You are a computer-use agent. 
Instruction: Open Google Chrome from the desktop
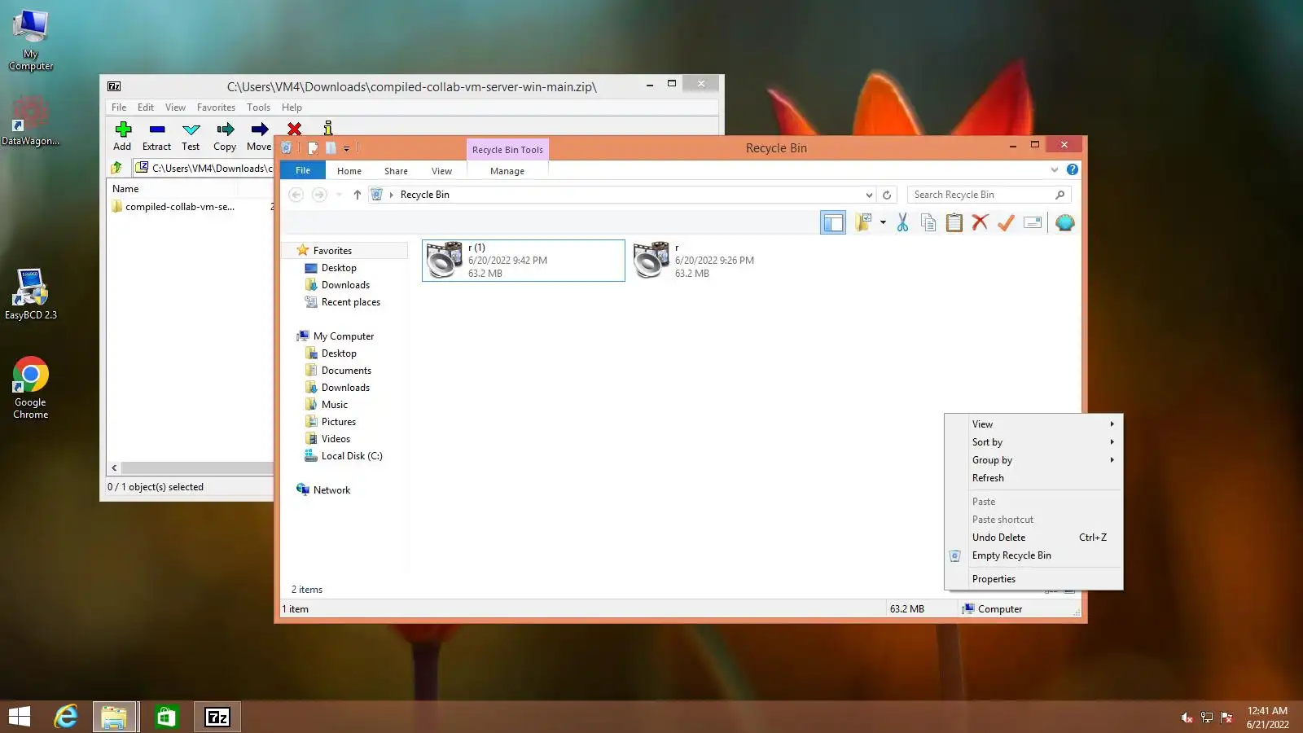[31, 388]
